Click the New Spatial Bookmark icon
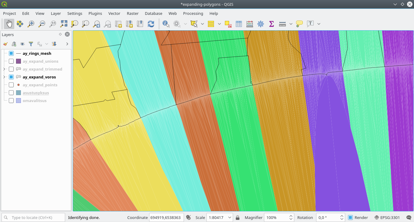 click(129, 24)
